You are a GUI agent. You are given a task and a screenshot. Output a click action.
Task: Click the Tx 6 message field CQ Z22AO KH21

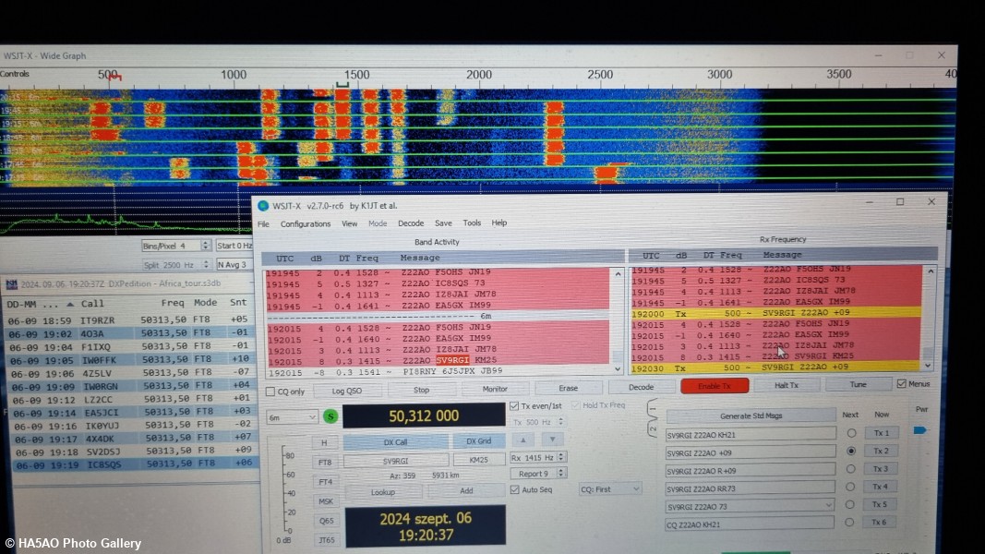(x=750, y=524)
